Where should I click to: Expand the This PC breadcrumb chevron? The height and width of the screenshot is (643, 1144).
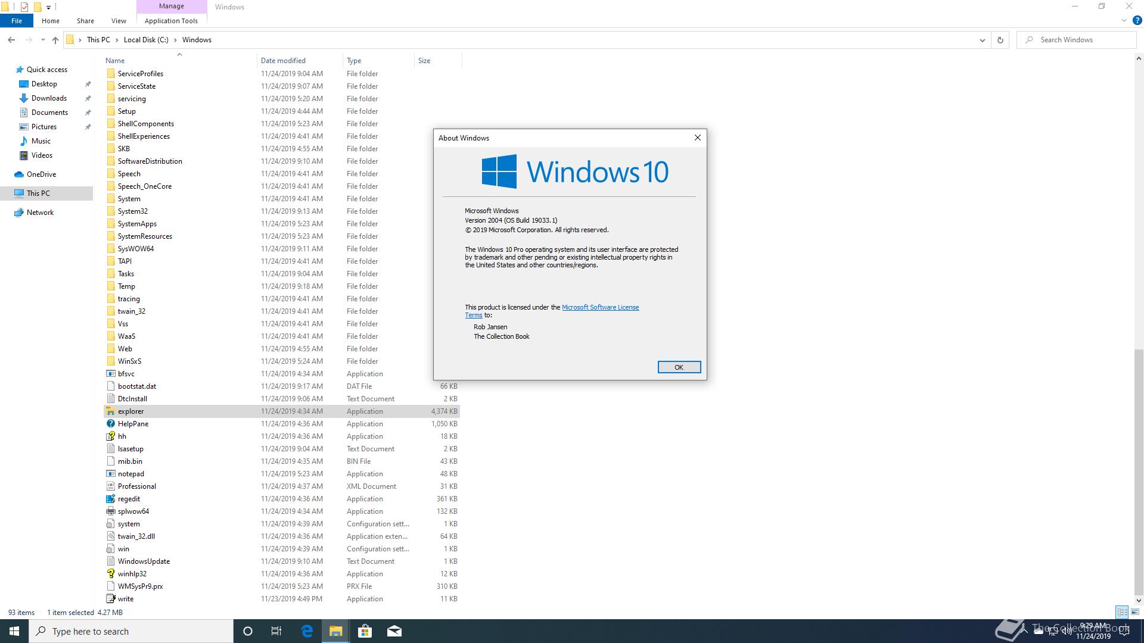[x=117, y=40]
